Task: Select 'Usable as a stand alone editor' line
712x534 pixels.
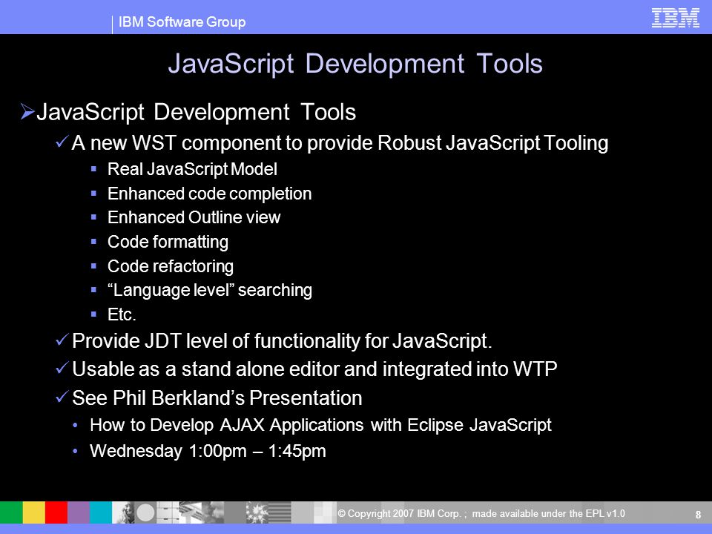Action: 314,369
